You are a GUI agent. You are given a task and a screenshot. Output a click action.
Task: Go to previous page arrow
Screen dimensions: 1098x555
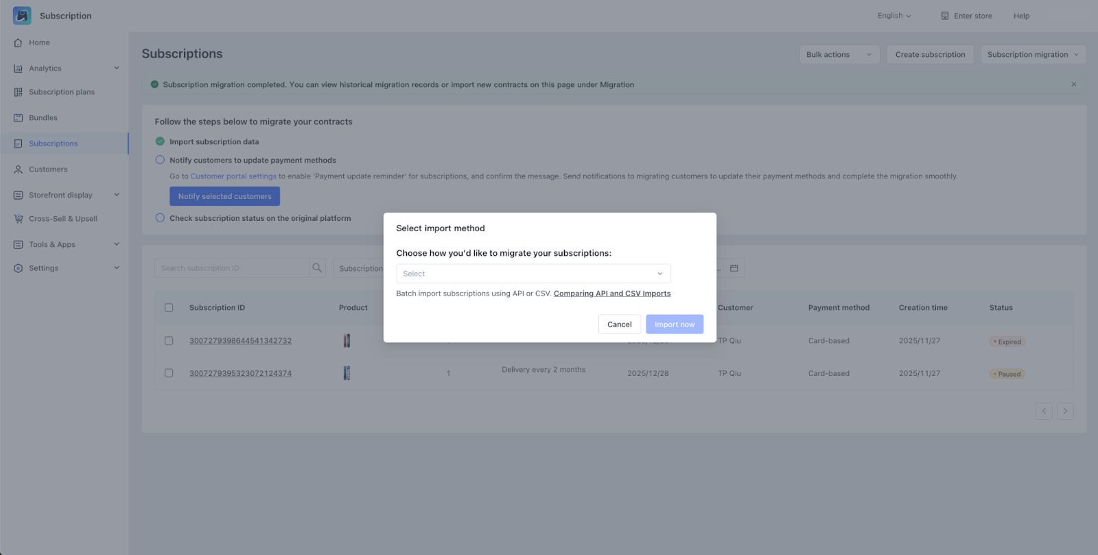pos(1044,412)
